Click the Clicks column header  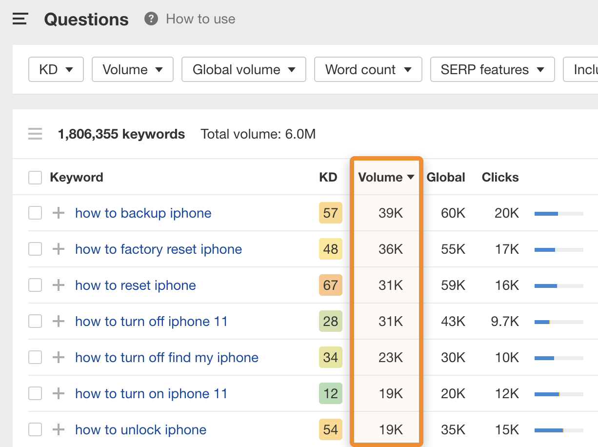coord(500,177)
